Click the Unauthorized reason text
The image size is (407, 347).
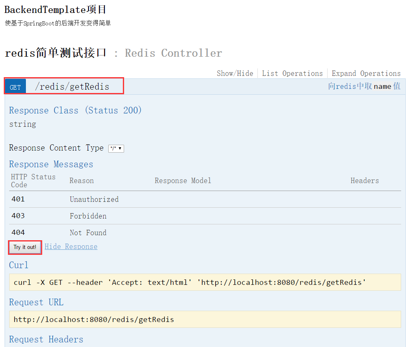[94, 199]
